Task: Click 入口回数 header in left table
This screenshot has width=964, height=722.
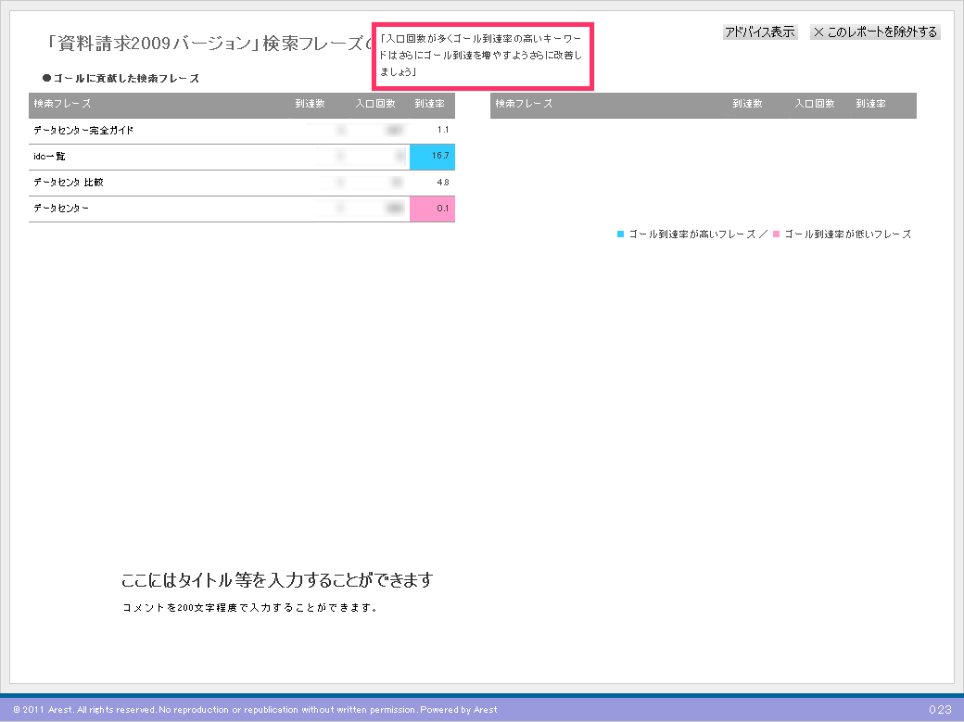Action: point(375,104)
